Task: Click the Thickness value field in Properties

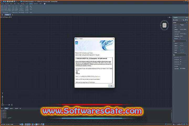Action: 183,38
